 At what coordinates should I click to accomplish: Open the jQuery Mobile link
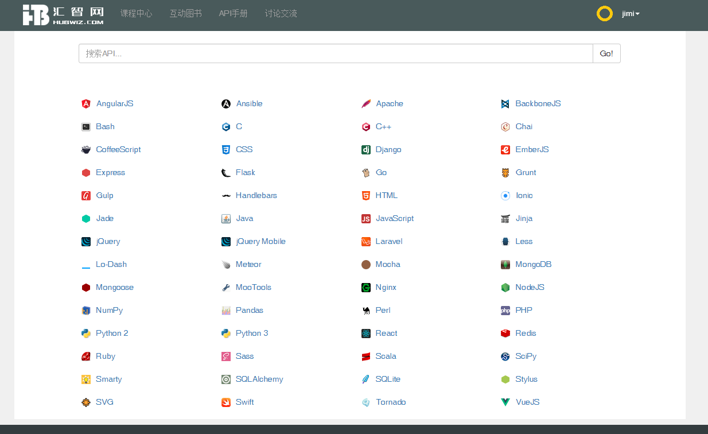pyautogui.click(x=260, y=242)
